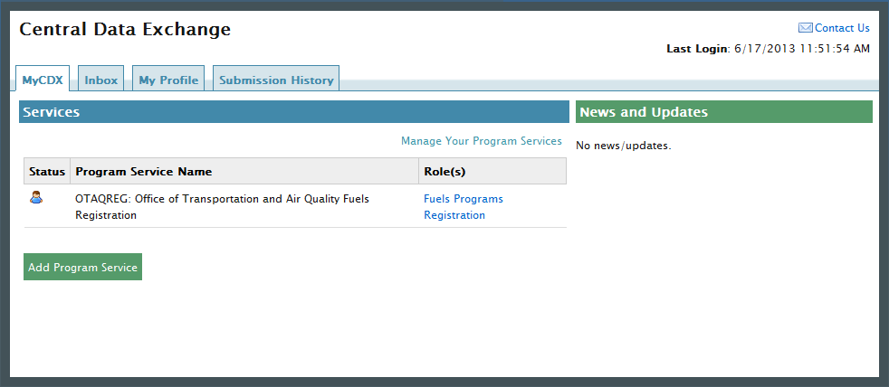Click the Status column header

point(47,171)
